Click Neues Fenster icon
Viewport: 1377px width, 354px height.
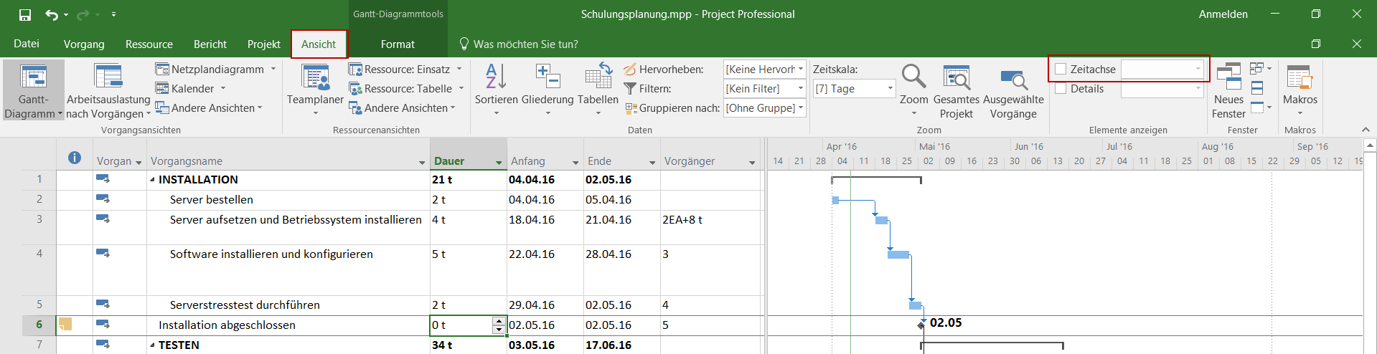click(1228, 77)
